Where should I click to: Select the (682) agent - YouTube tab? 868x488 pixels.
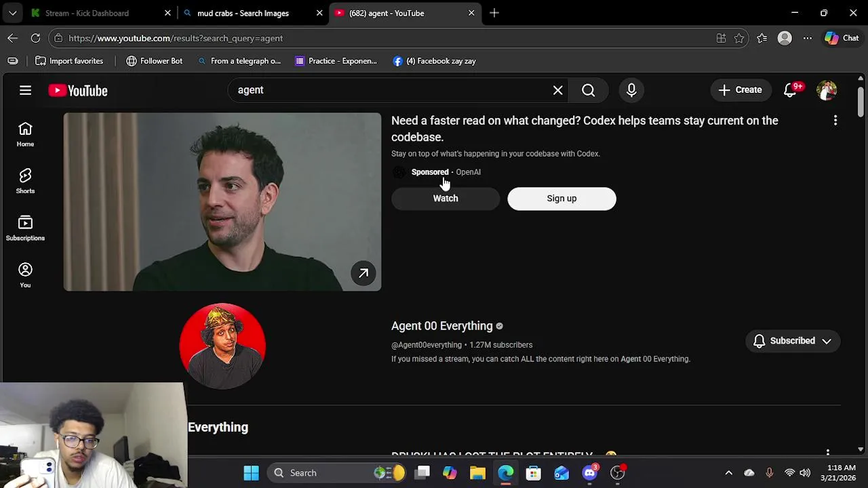point(404,13)
